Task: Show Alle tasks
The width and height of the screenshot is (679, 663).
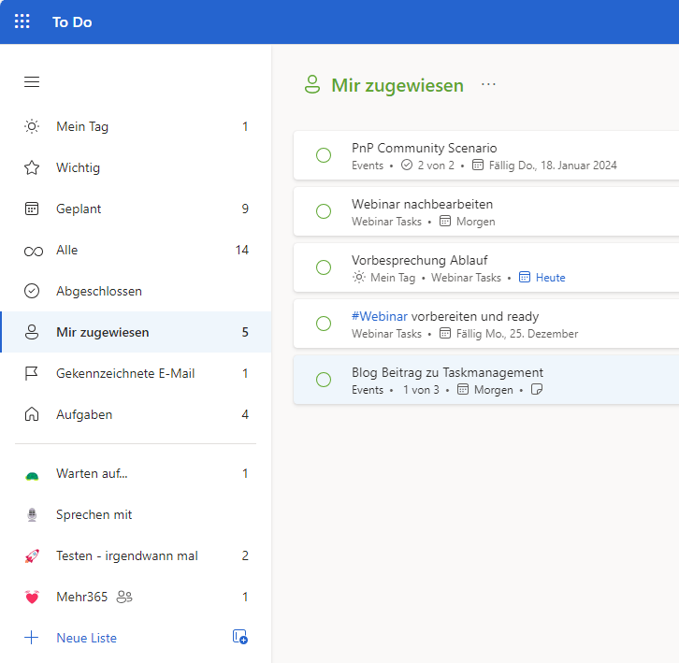Action: (x=136, y=250)
